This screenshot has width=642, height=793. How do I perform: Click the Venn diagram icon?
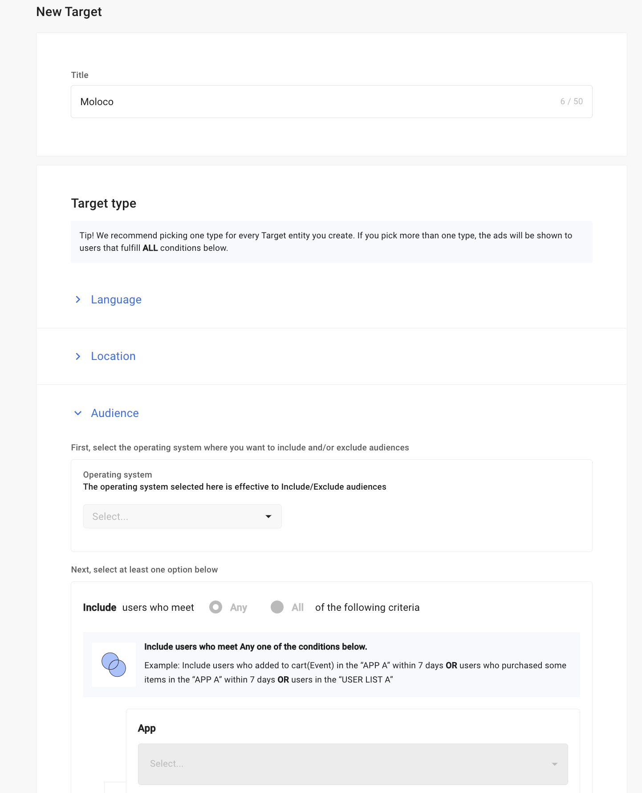[x=114, y=664]
